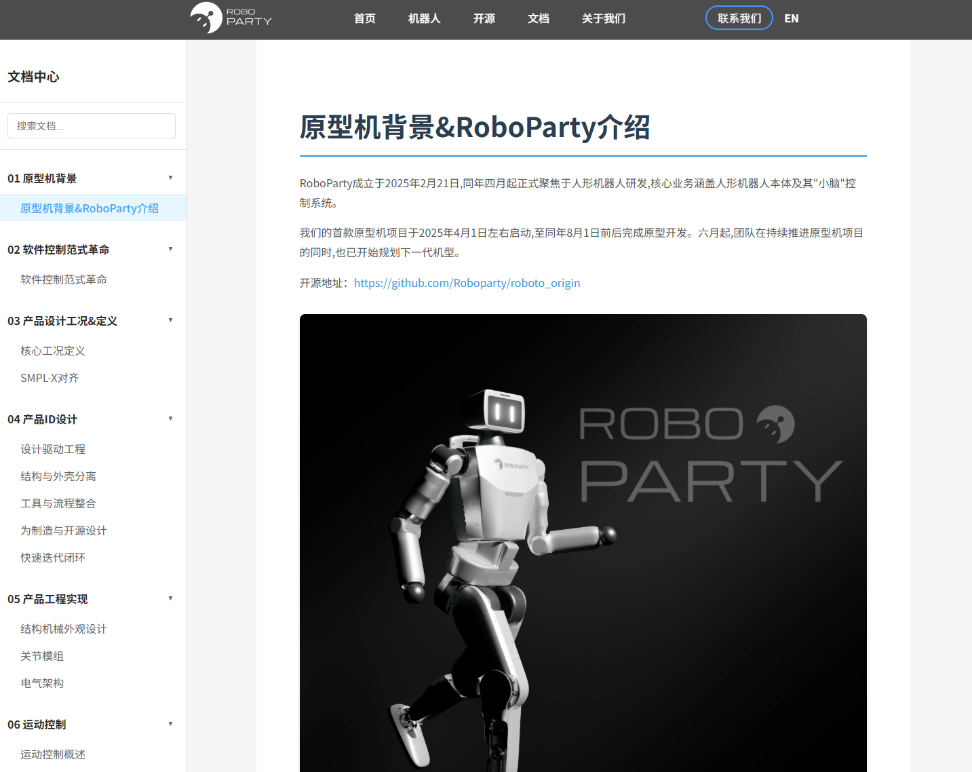Viewport: 972px width, 772px height.
Task: Switch language to EN
Action: 791,18
